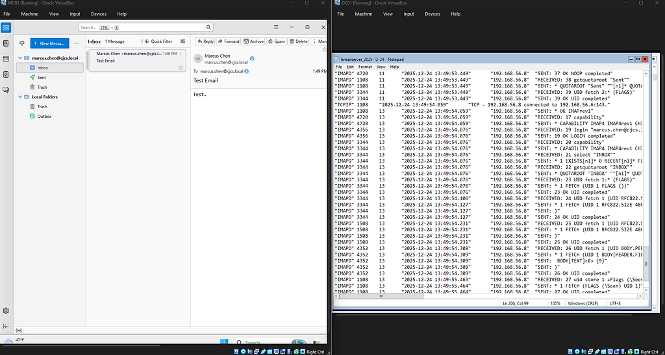
Task: Select the Outbox folder
Action: (49, 117)
